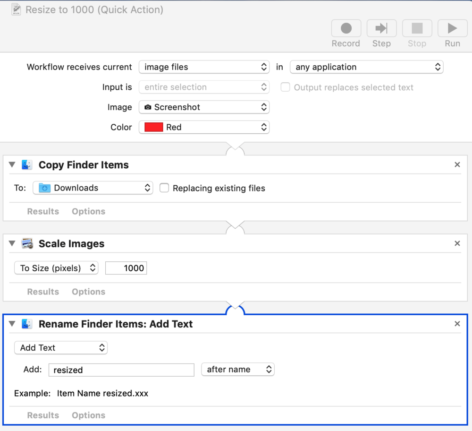The image size is (472, 431).
Task: Show Results for Scale Images
Action: 43,292
